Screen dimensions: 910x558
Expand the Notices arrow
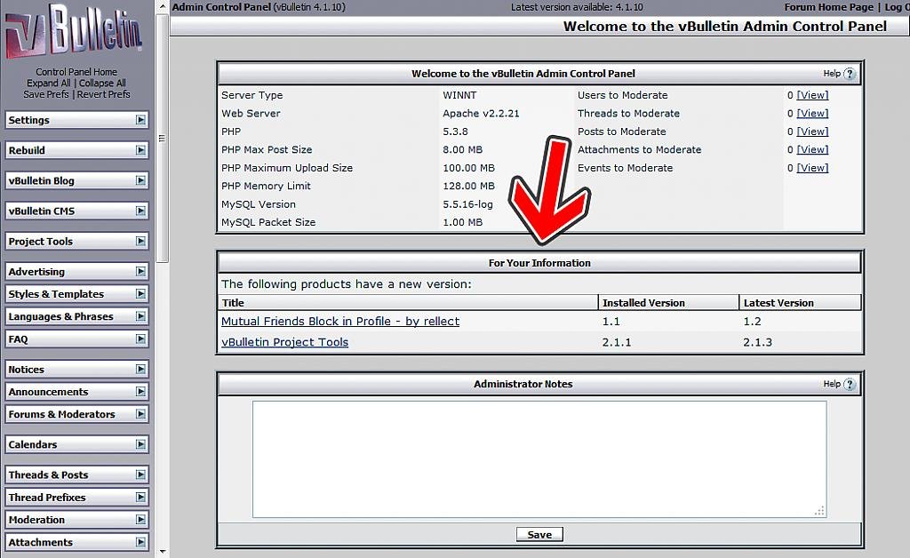pyautogui.click(x=140, y=369)
